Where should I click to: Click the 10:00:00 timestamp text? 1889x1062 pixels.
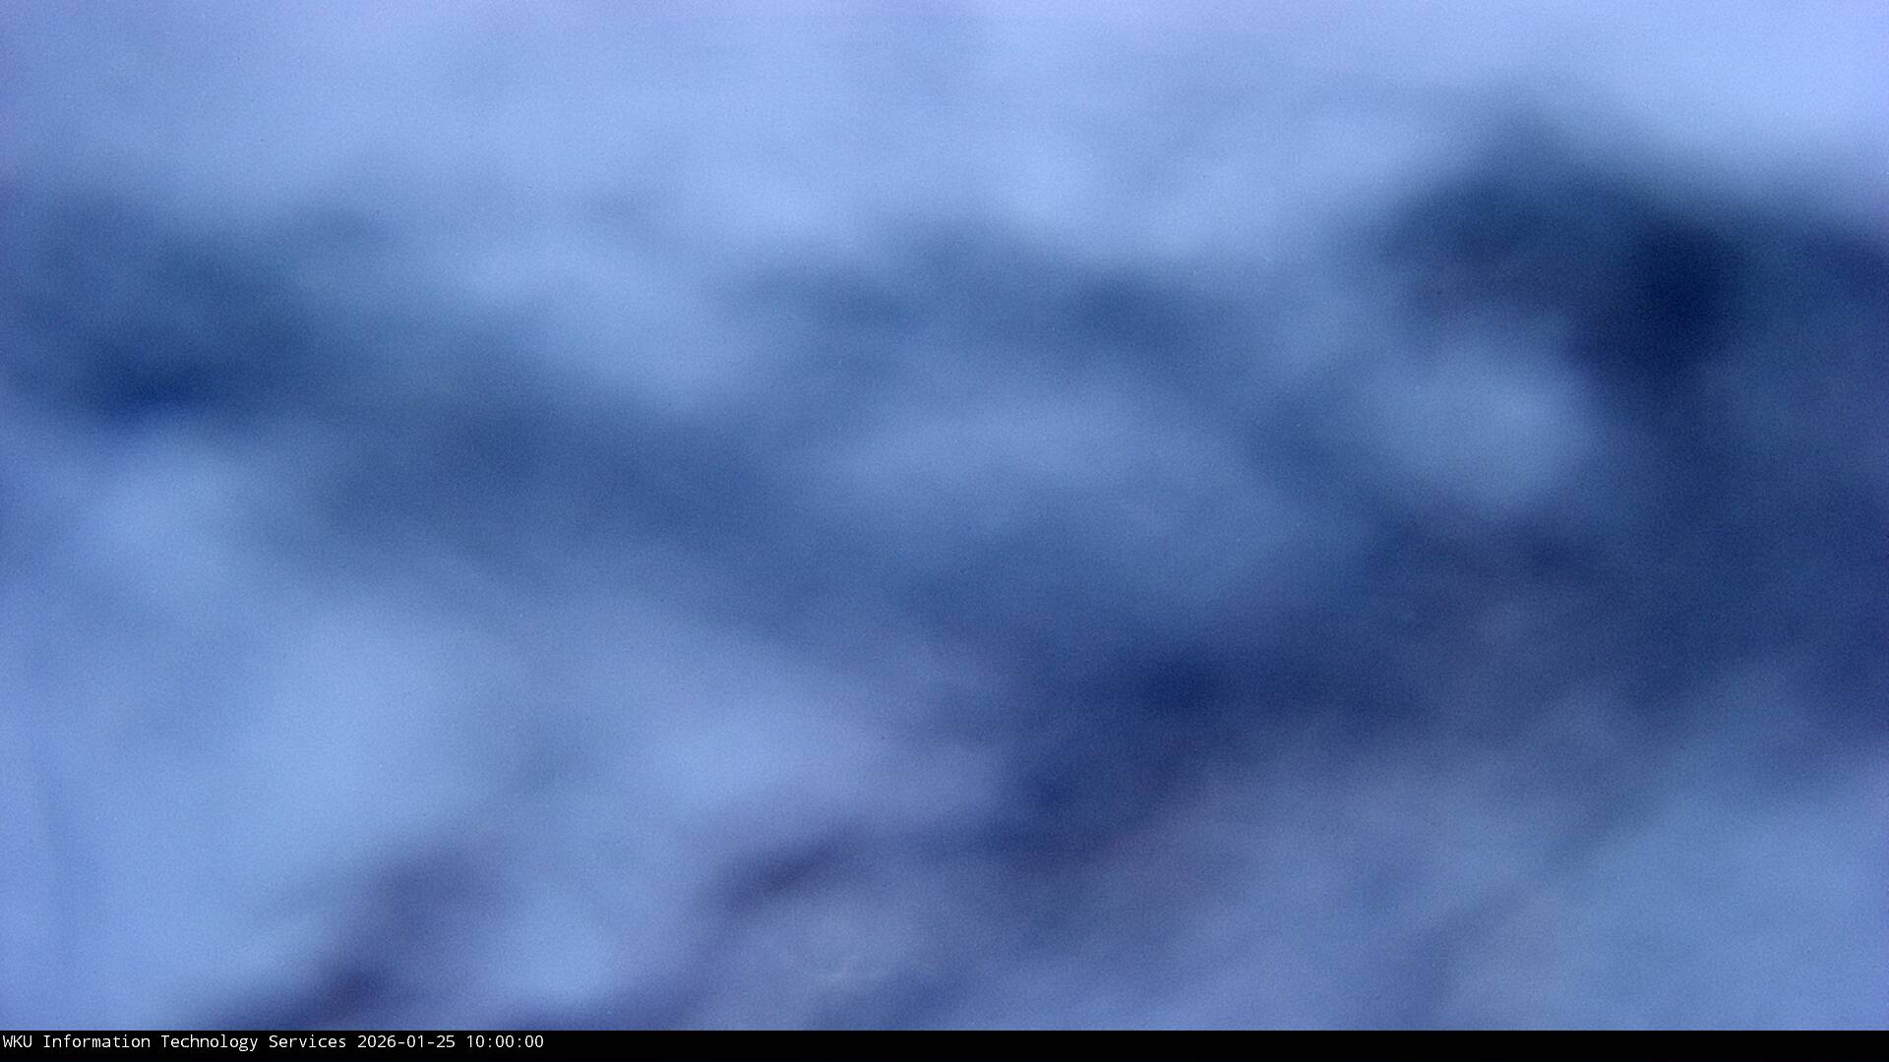tap(504, 1042)
